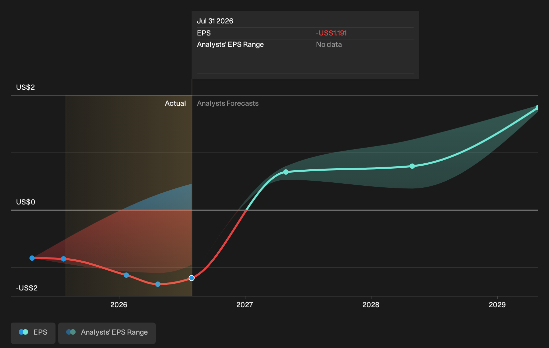Image resolution: width=549 pixels, height=348 pixels.
Task: Click the forecast EPS point after 2027
Action: pyautogui.click(x=286, y=172)
